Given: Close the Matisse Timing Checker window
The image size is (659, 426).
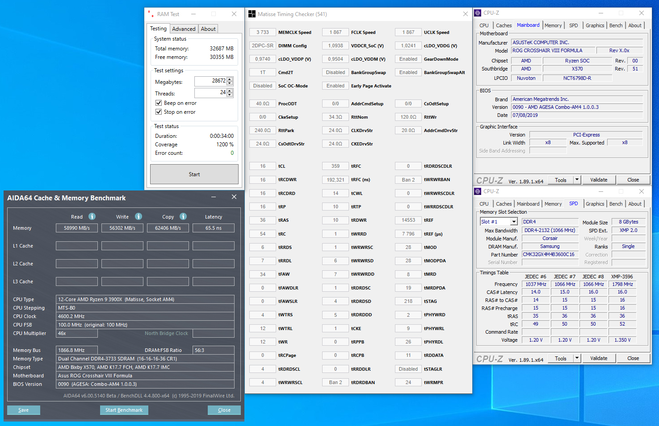Looking at the screenshot, I should [465, 14].
